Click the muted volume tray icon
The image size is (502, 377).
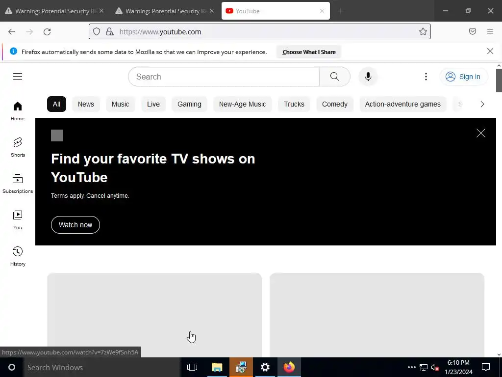coord(435,367)
